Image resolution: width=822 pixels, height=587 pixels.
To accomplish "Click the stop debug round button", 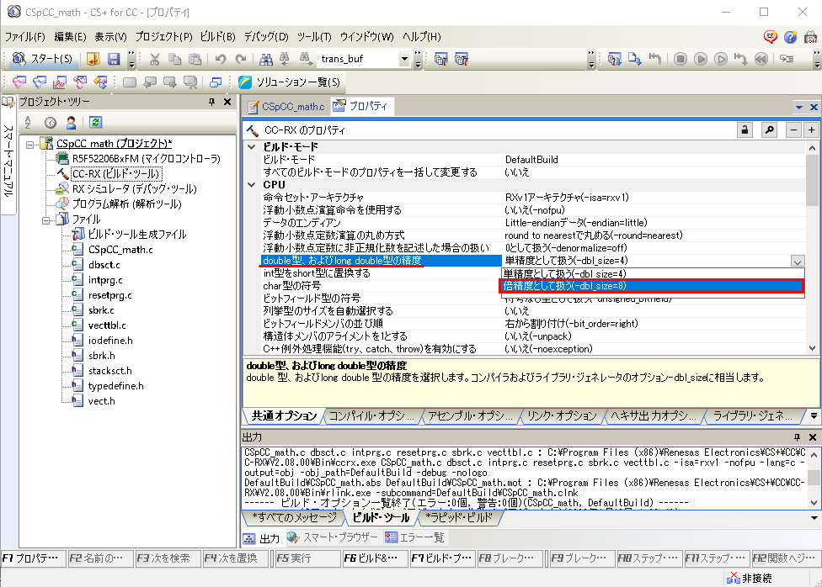I will pyautogui.click(x=681, y=59).
